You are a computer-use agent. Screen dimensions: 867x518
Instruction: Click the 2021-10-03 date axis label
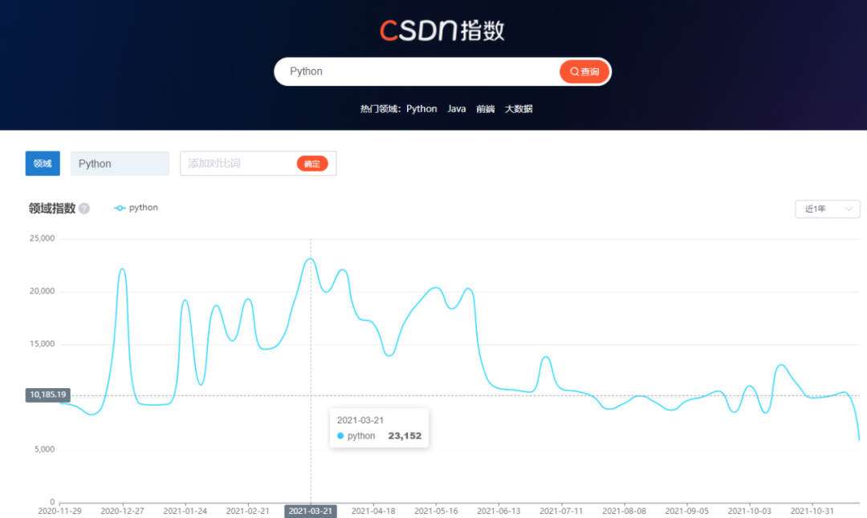749,511
